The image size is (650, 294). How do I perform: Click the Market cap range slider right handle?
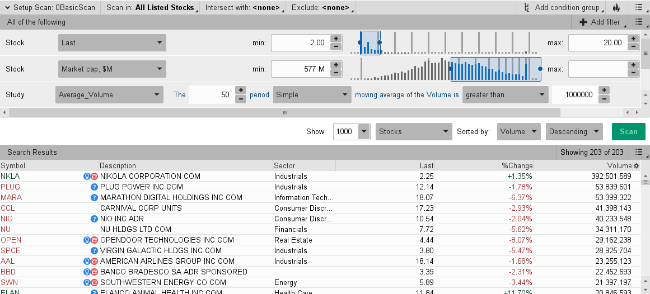(540, 69)
